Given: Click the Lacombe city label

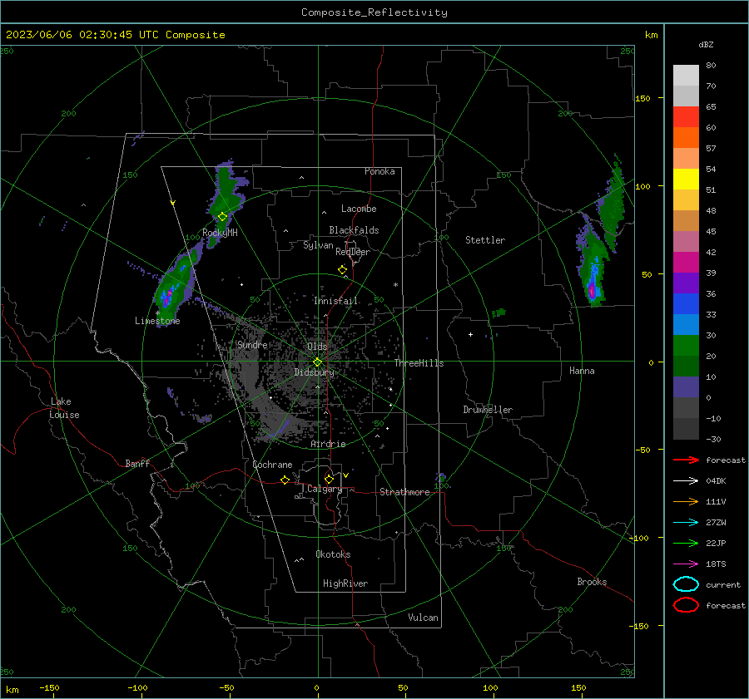Looking at the screenshot, I should click(x=359, y=209).
